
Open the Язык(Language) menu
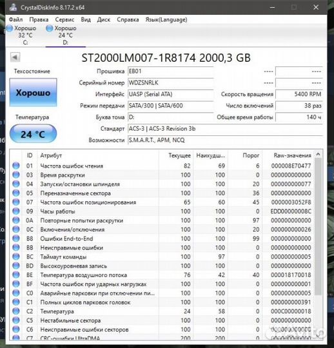tap(166, 20)
